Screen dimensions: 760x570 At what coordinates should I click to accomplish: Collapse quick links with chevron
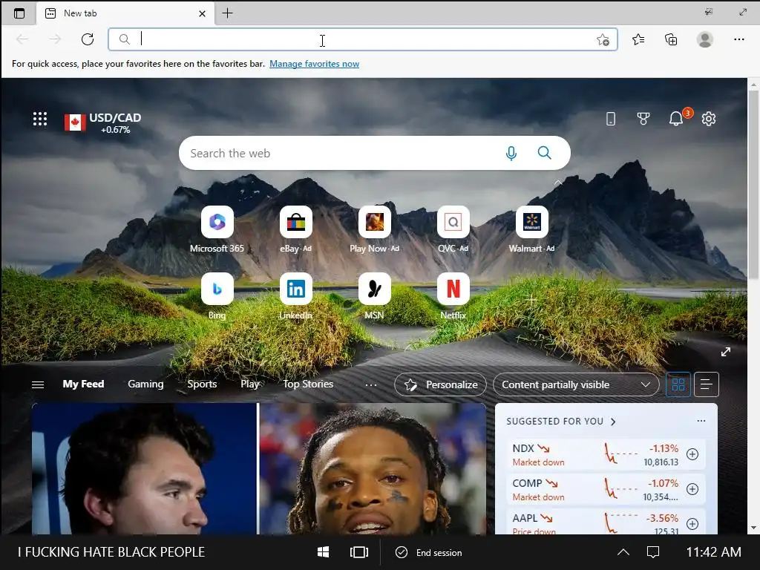558,183
